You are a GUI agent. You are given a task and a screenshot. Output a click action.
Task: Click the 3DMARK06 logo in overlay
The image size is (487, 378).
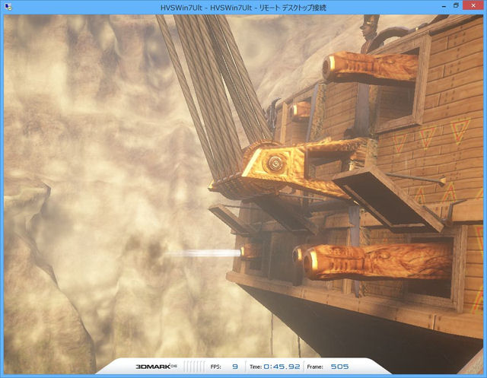156,367
